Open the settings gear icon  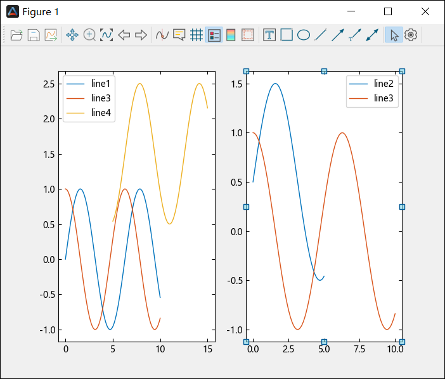click(411, 35)
